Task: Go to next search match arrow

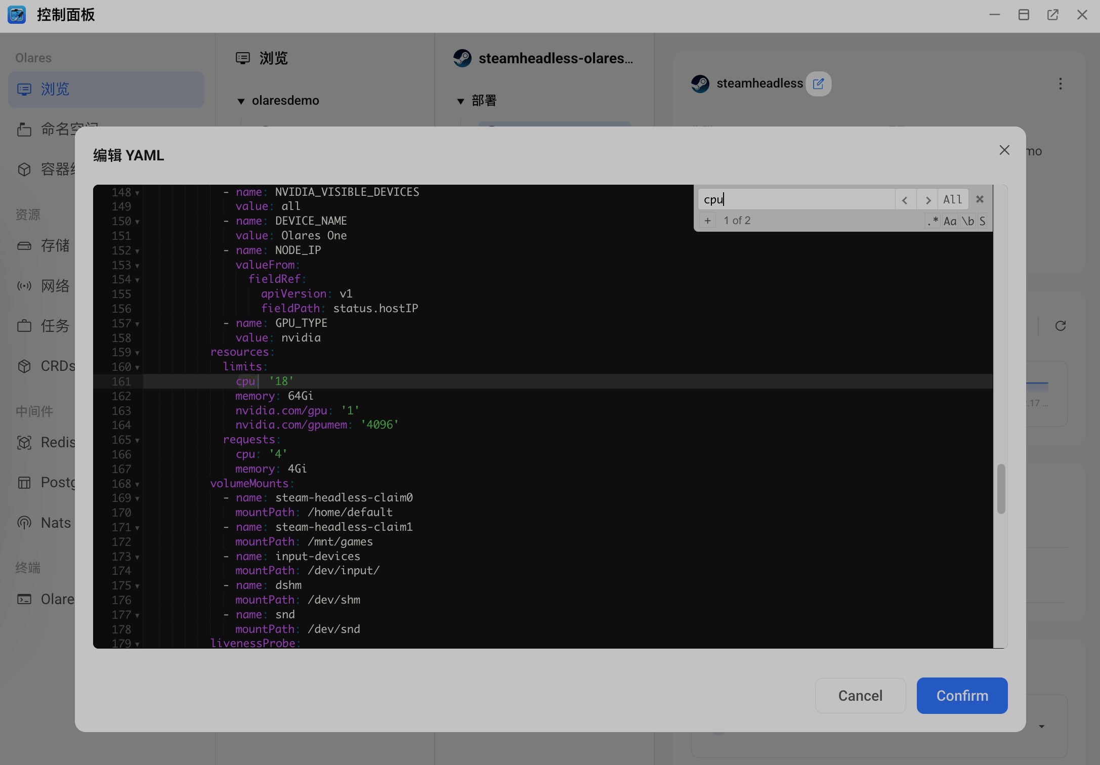Action: point(927,200)
